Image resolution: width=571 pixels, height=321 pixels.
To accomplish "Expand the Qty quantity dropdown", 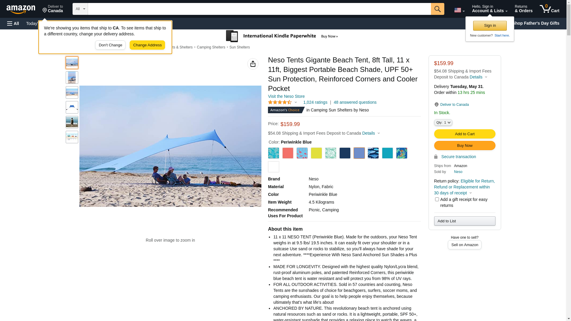I will click(x=443, y=122).
